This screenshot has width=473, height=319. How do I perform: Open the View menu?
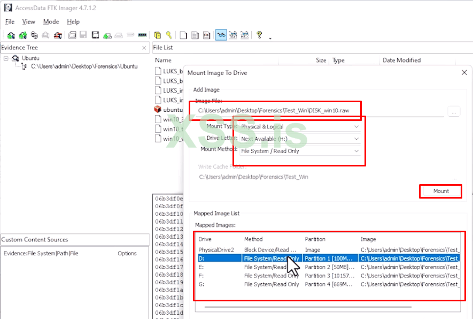(x=28, y=22)
